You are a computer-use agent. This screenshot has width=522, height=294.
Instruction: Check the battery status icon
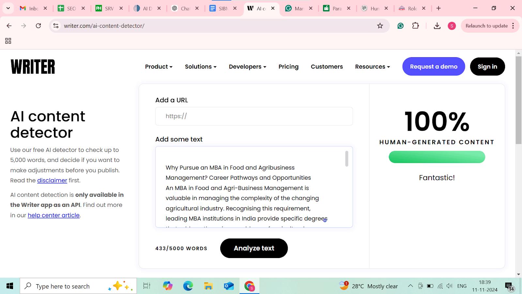click(x=430, y=286)
